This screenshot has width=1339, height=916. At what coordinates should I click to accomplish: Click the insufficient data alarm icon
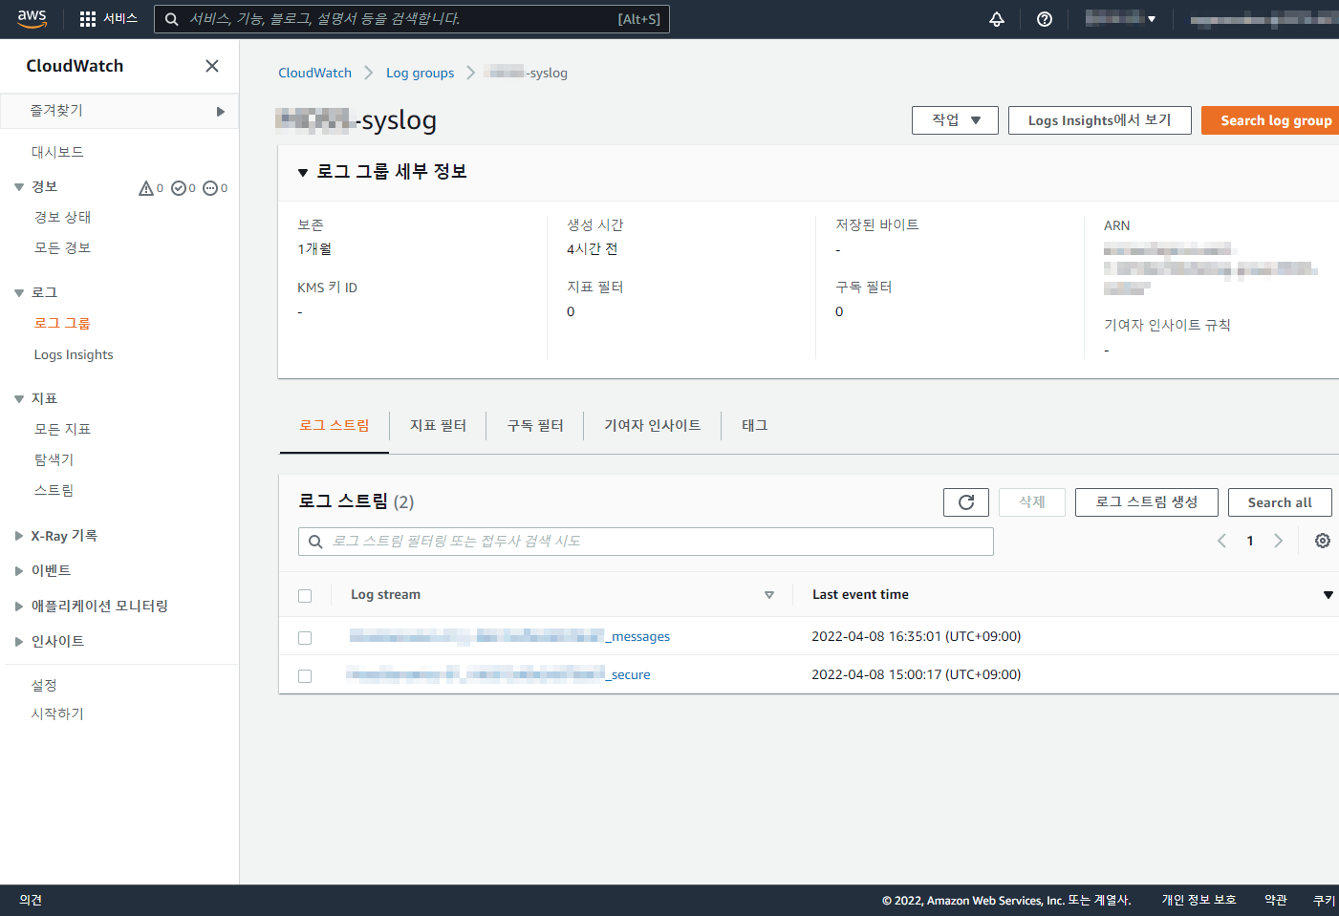[x=210, y=188]
